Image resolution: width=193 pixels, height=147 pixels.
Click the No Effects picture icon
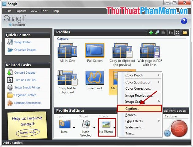coord(106,124)
